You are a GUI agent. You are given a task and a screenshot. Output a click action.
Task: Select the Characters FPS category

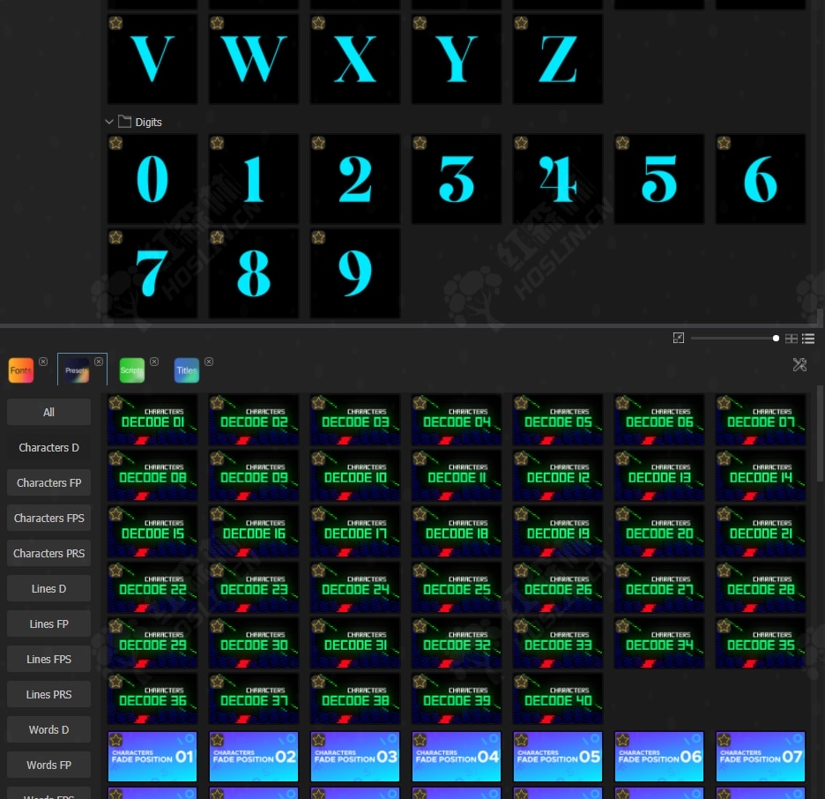[49, 518]
